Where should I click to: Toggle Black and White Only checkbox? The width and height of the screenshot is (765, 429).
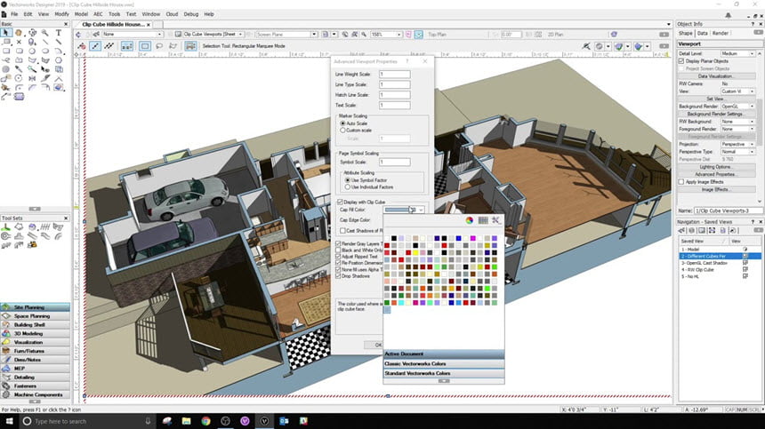(338, 250)
